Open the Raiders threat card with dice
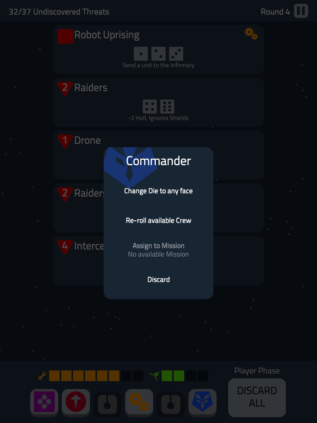 pyautogui.click(x=158, y=102)
